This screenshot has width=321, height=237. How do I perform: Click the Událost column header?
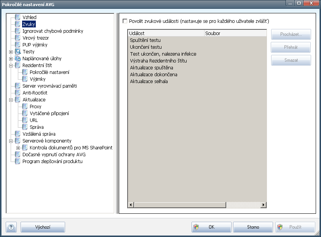166,33
